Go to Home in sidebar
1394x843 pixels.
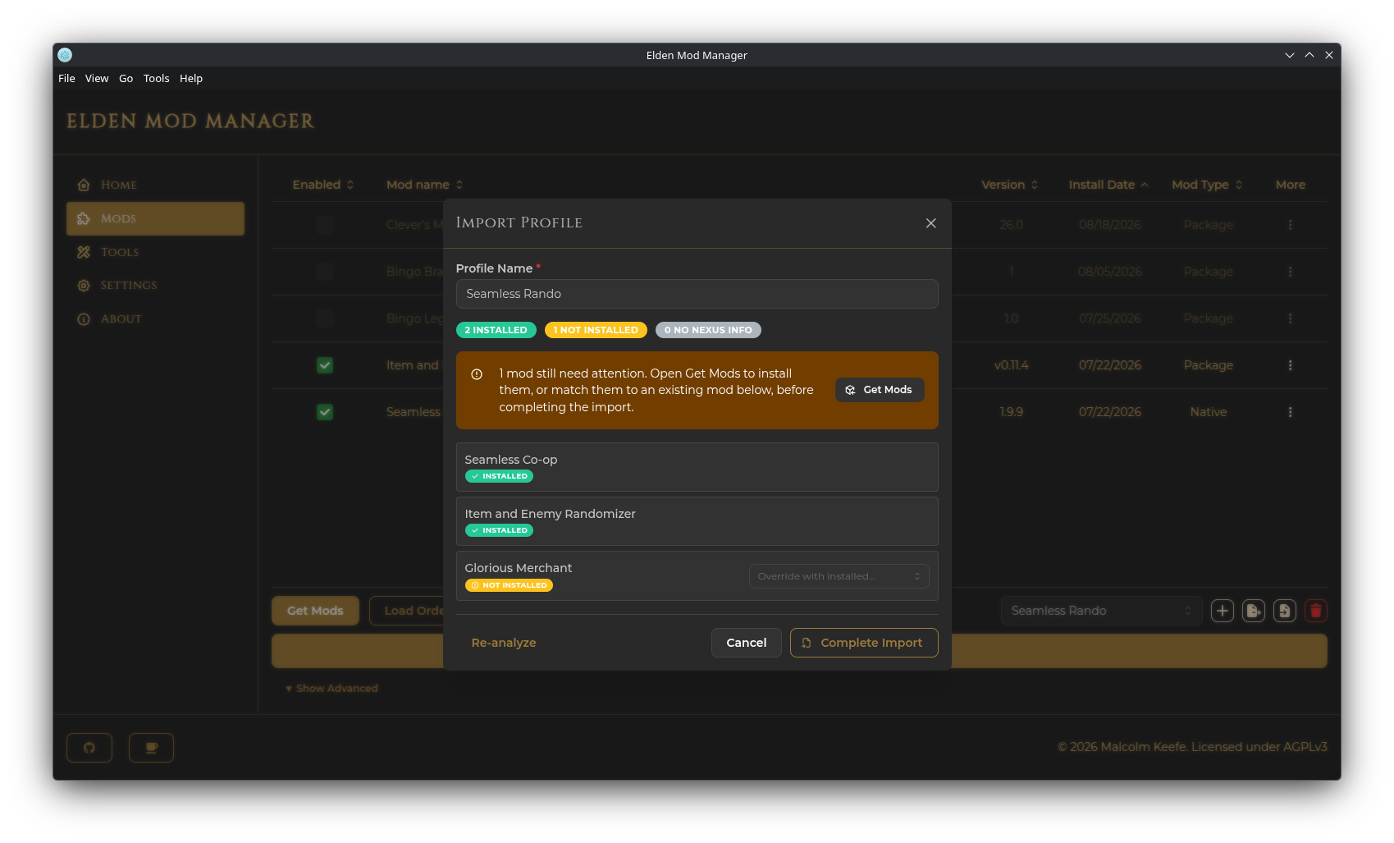[155, 185]
